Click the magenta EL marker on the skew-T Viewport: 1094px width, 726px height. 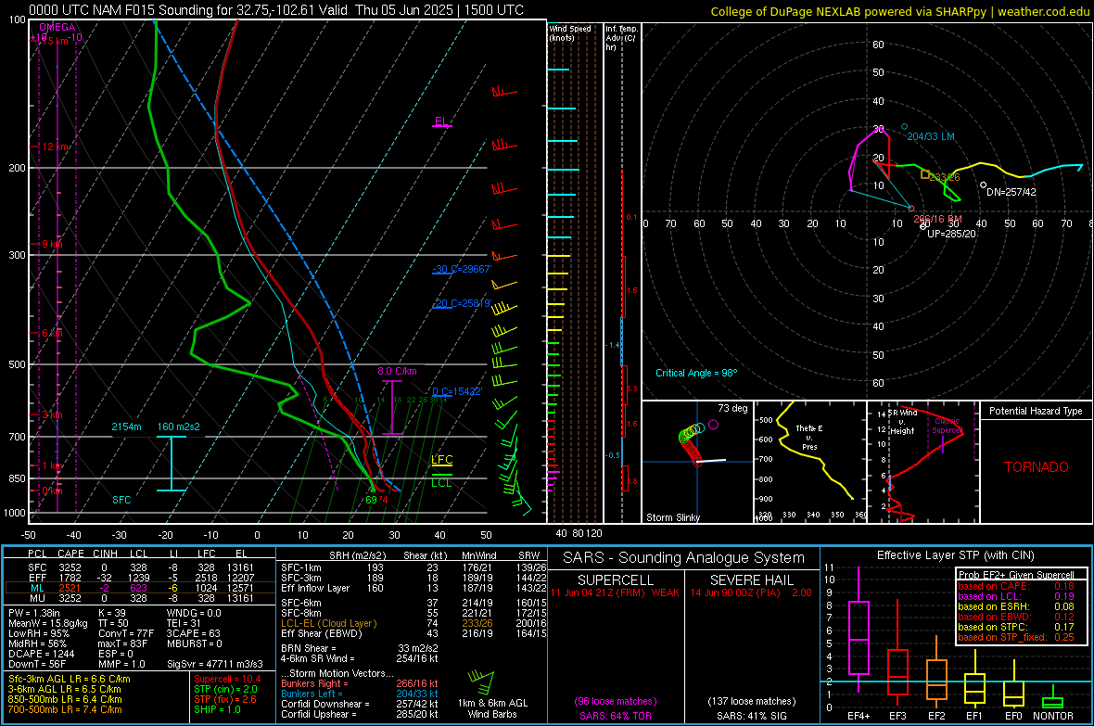coord(441,121)
